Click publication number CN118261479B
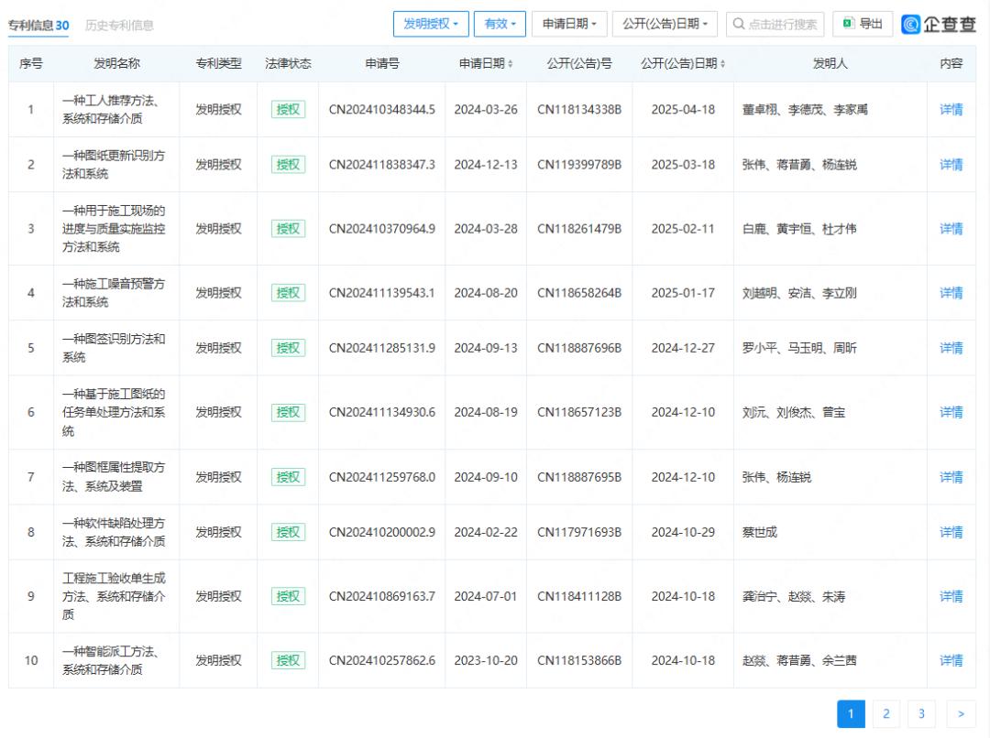This screenshot has height=738, width=990. 579,228
